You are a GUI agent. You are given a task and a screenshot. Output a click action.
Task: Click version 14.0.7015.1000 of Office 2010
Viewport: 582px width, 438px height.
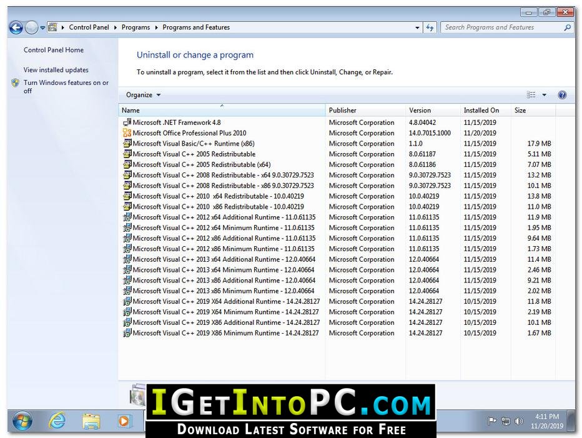pos(430,132)
